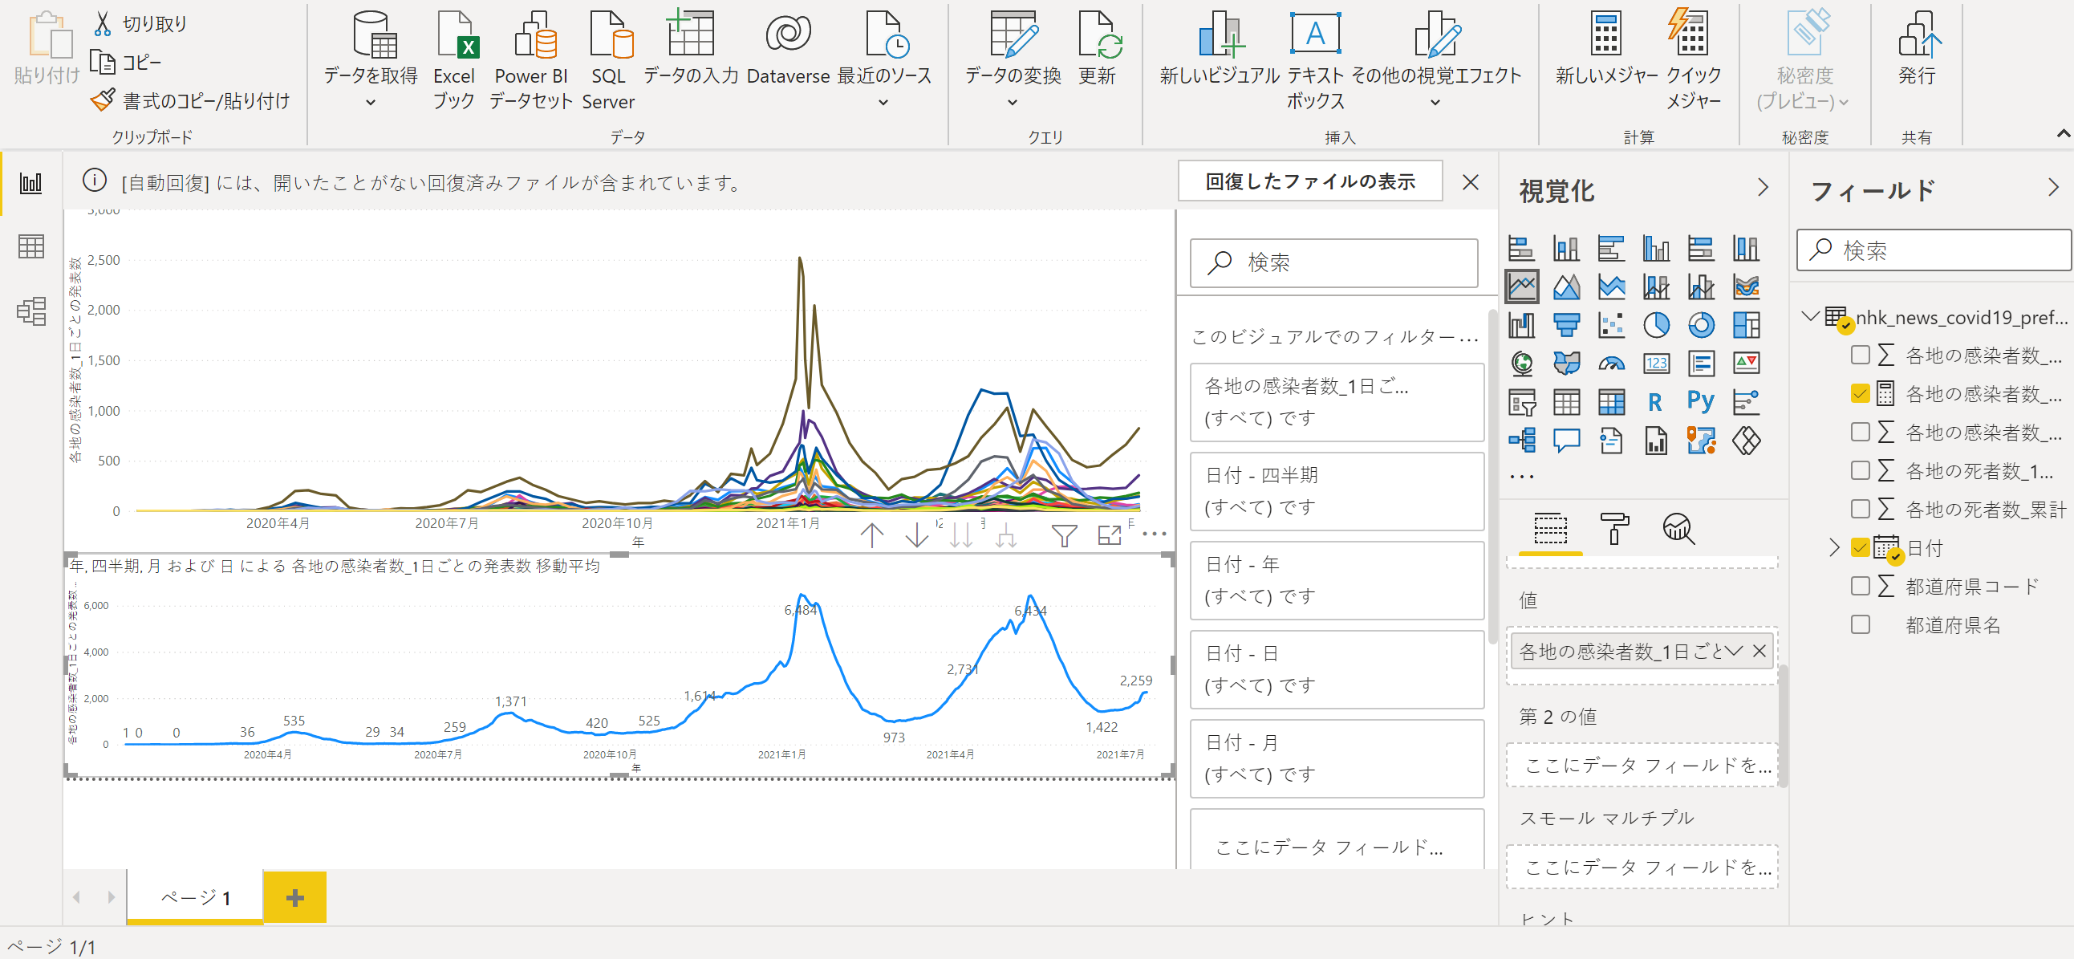Open the Model view from left sidebar
The image size is (2074, 959).
coord(30,311)
